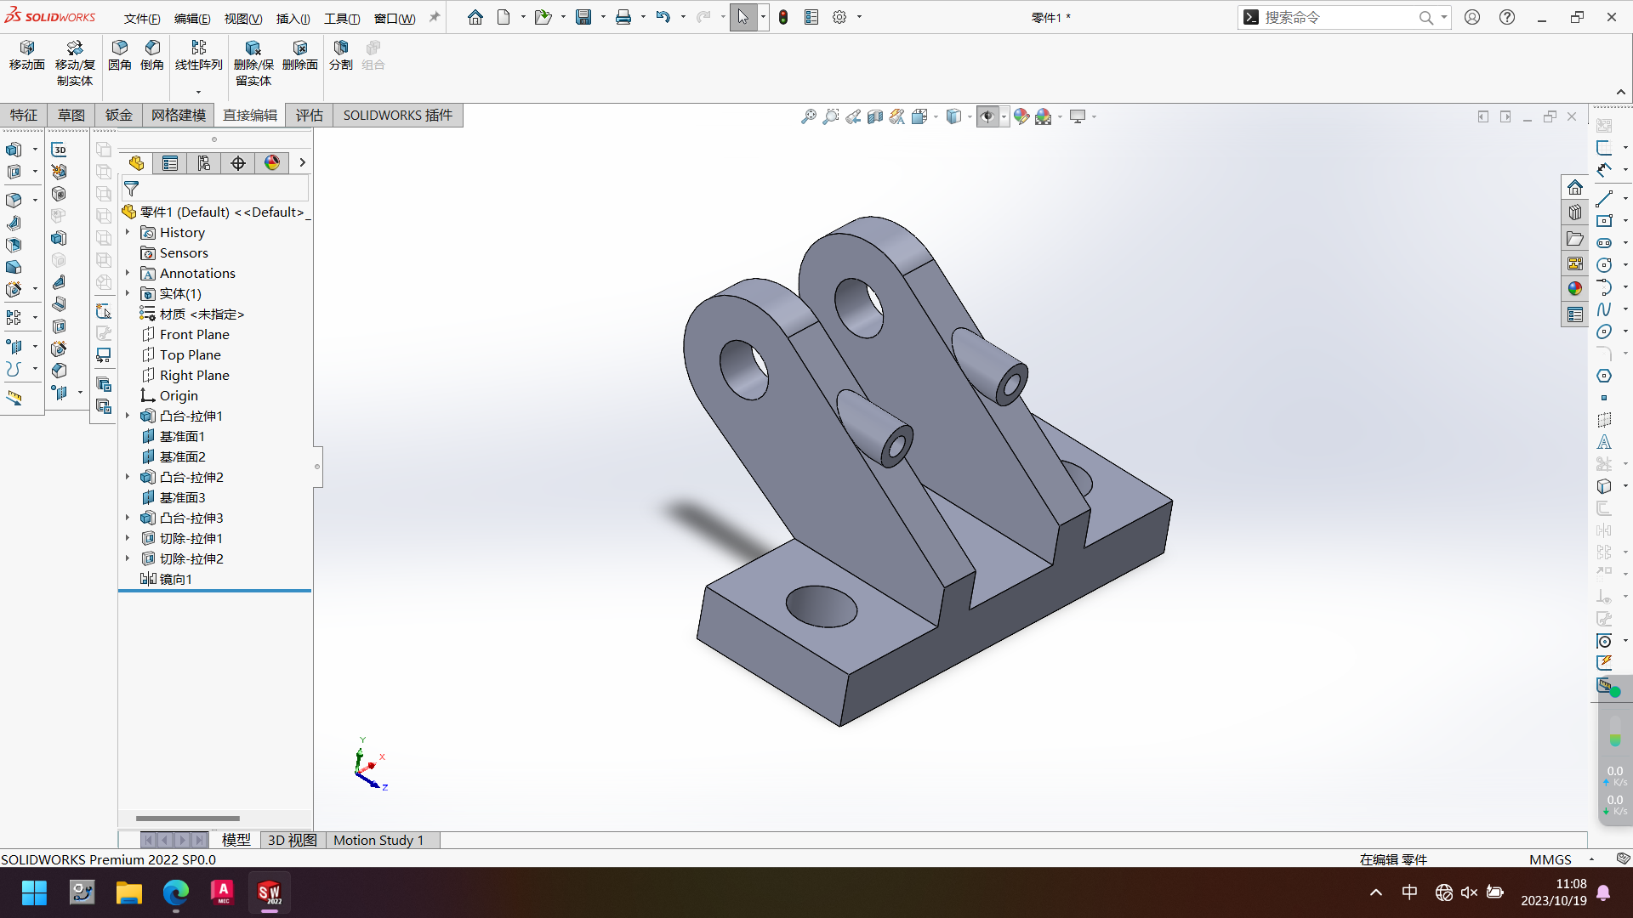
Task: Expand the 切除-拉伸1 feature
Action: [128, 538]
